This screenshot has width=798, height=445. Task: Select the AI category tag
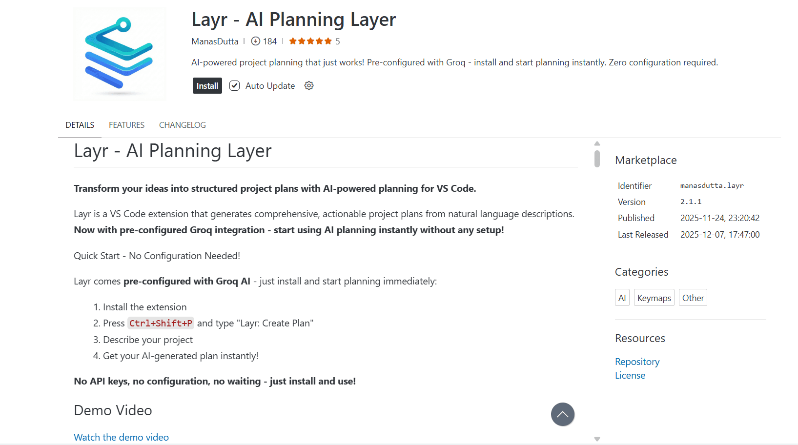(x=622, y=298)
